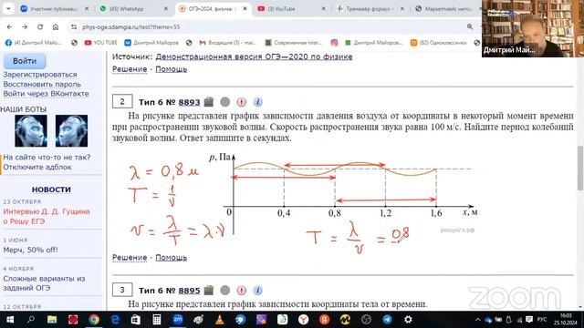
Task: Open Сложные варианты из заданий ОГЭ news
Action: click(x=44, y=283)
